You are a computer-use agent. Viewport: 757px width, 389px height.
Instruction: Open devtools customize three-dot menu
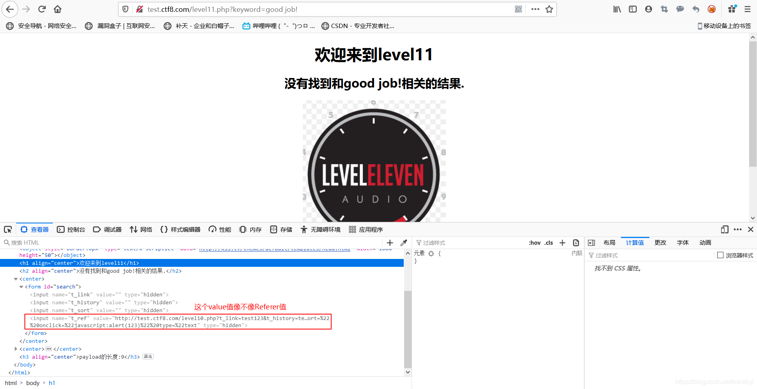tap(738, 229)
